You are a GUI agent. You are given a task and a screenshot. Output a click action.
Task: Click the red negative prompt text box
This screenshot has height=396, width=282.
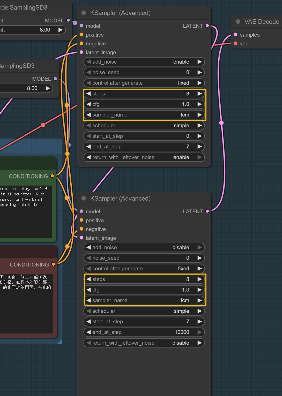pos(26,304)
